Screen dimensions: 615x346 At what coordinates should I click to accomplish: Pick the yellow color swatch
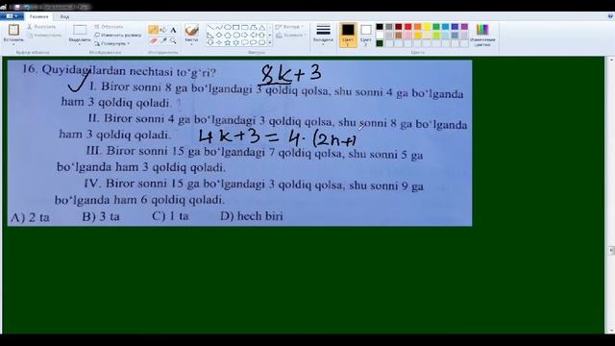(427, 27)
